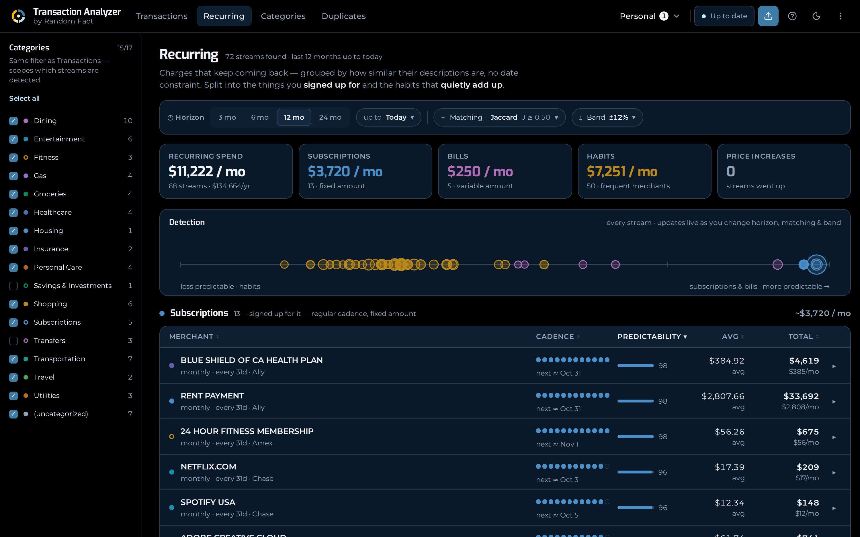Switch to the Categories tab
The width and height of the screenshot is (860, 537).
pos(283,16)
